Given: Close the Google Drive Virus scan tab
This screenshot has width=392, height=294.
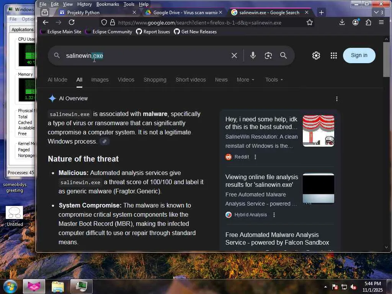Looking at the screenshot, I should pyautogui.click(x=220, y=12).
